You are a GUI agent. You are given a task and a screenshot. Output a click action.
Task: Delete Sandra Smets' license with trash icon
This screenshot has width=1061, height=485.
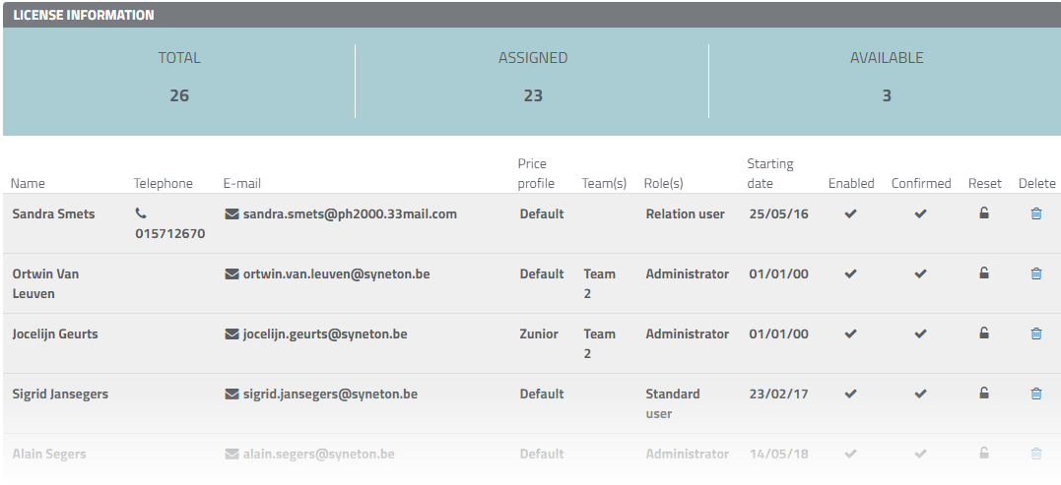coord(1036,213)
